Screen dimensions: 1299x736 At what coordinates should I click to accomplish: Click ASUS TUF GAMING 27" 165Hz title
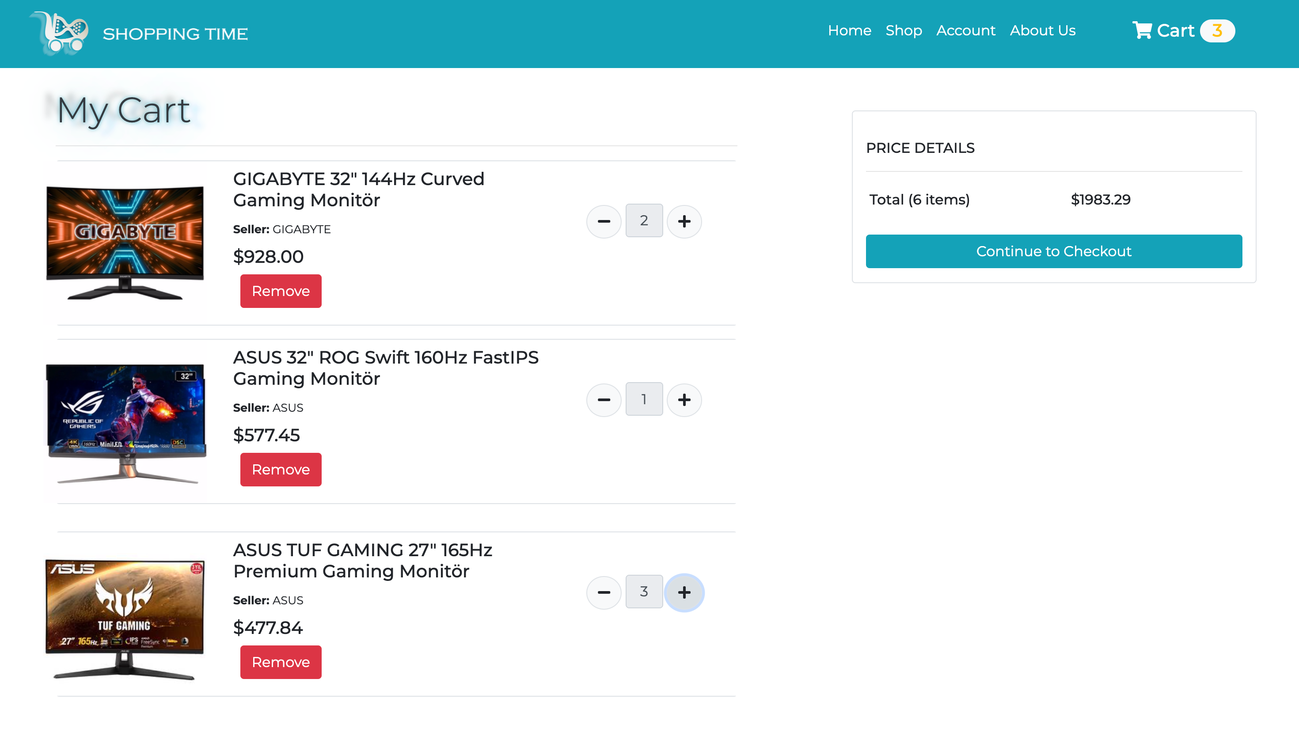(362, 561)
